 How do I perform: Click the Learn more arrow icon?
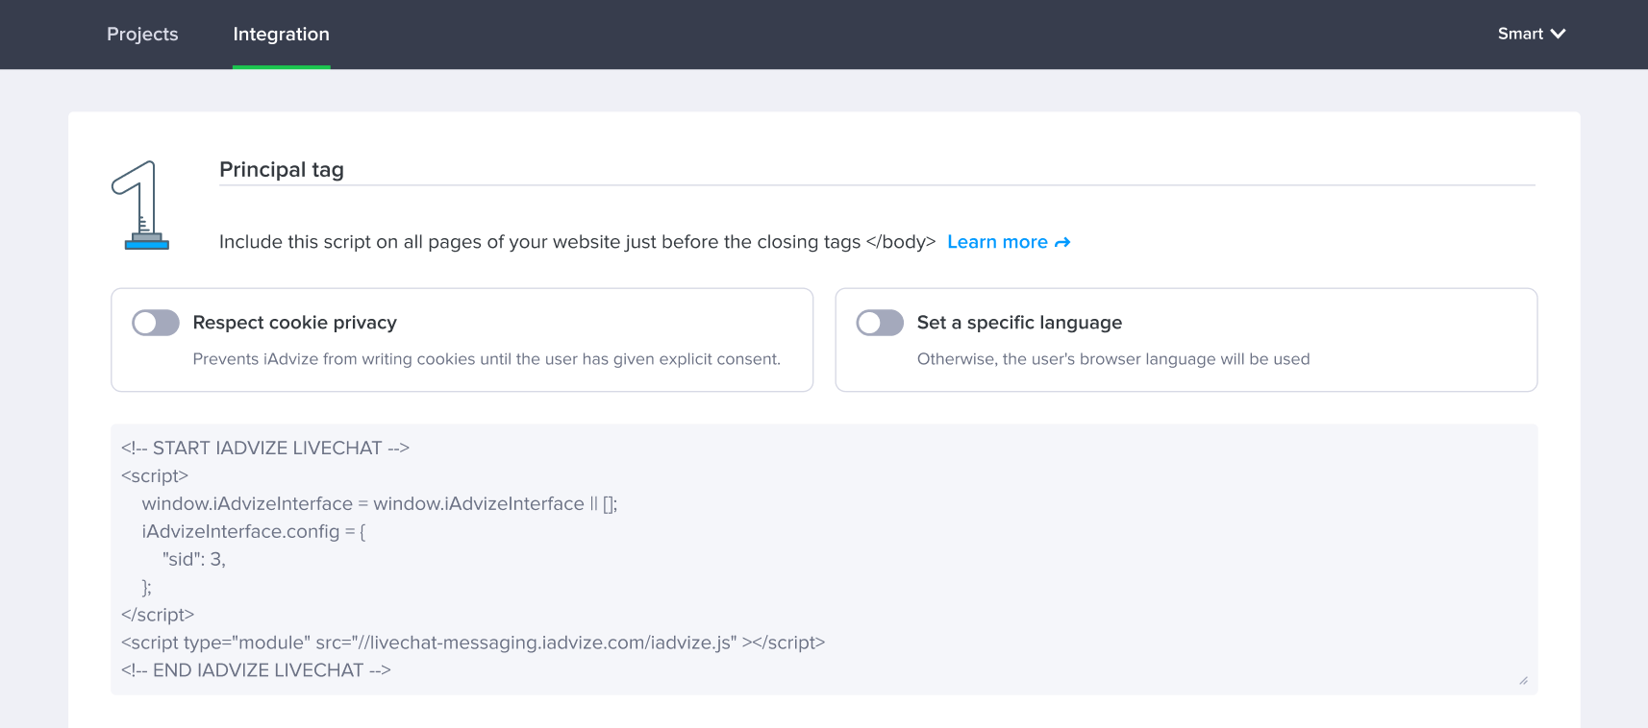1062,243
